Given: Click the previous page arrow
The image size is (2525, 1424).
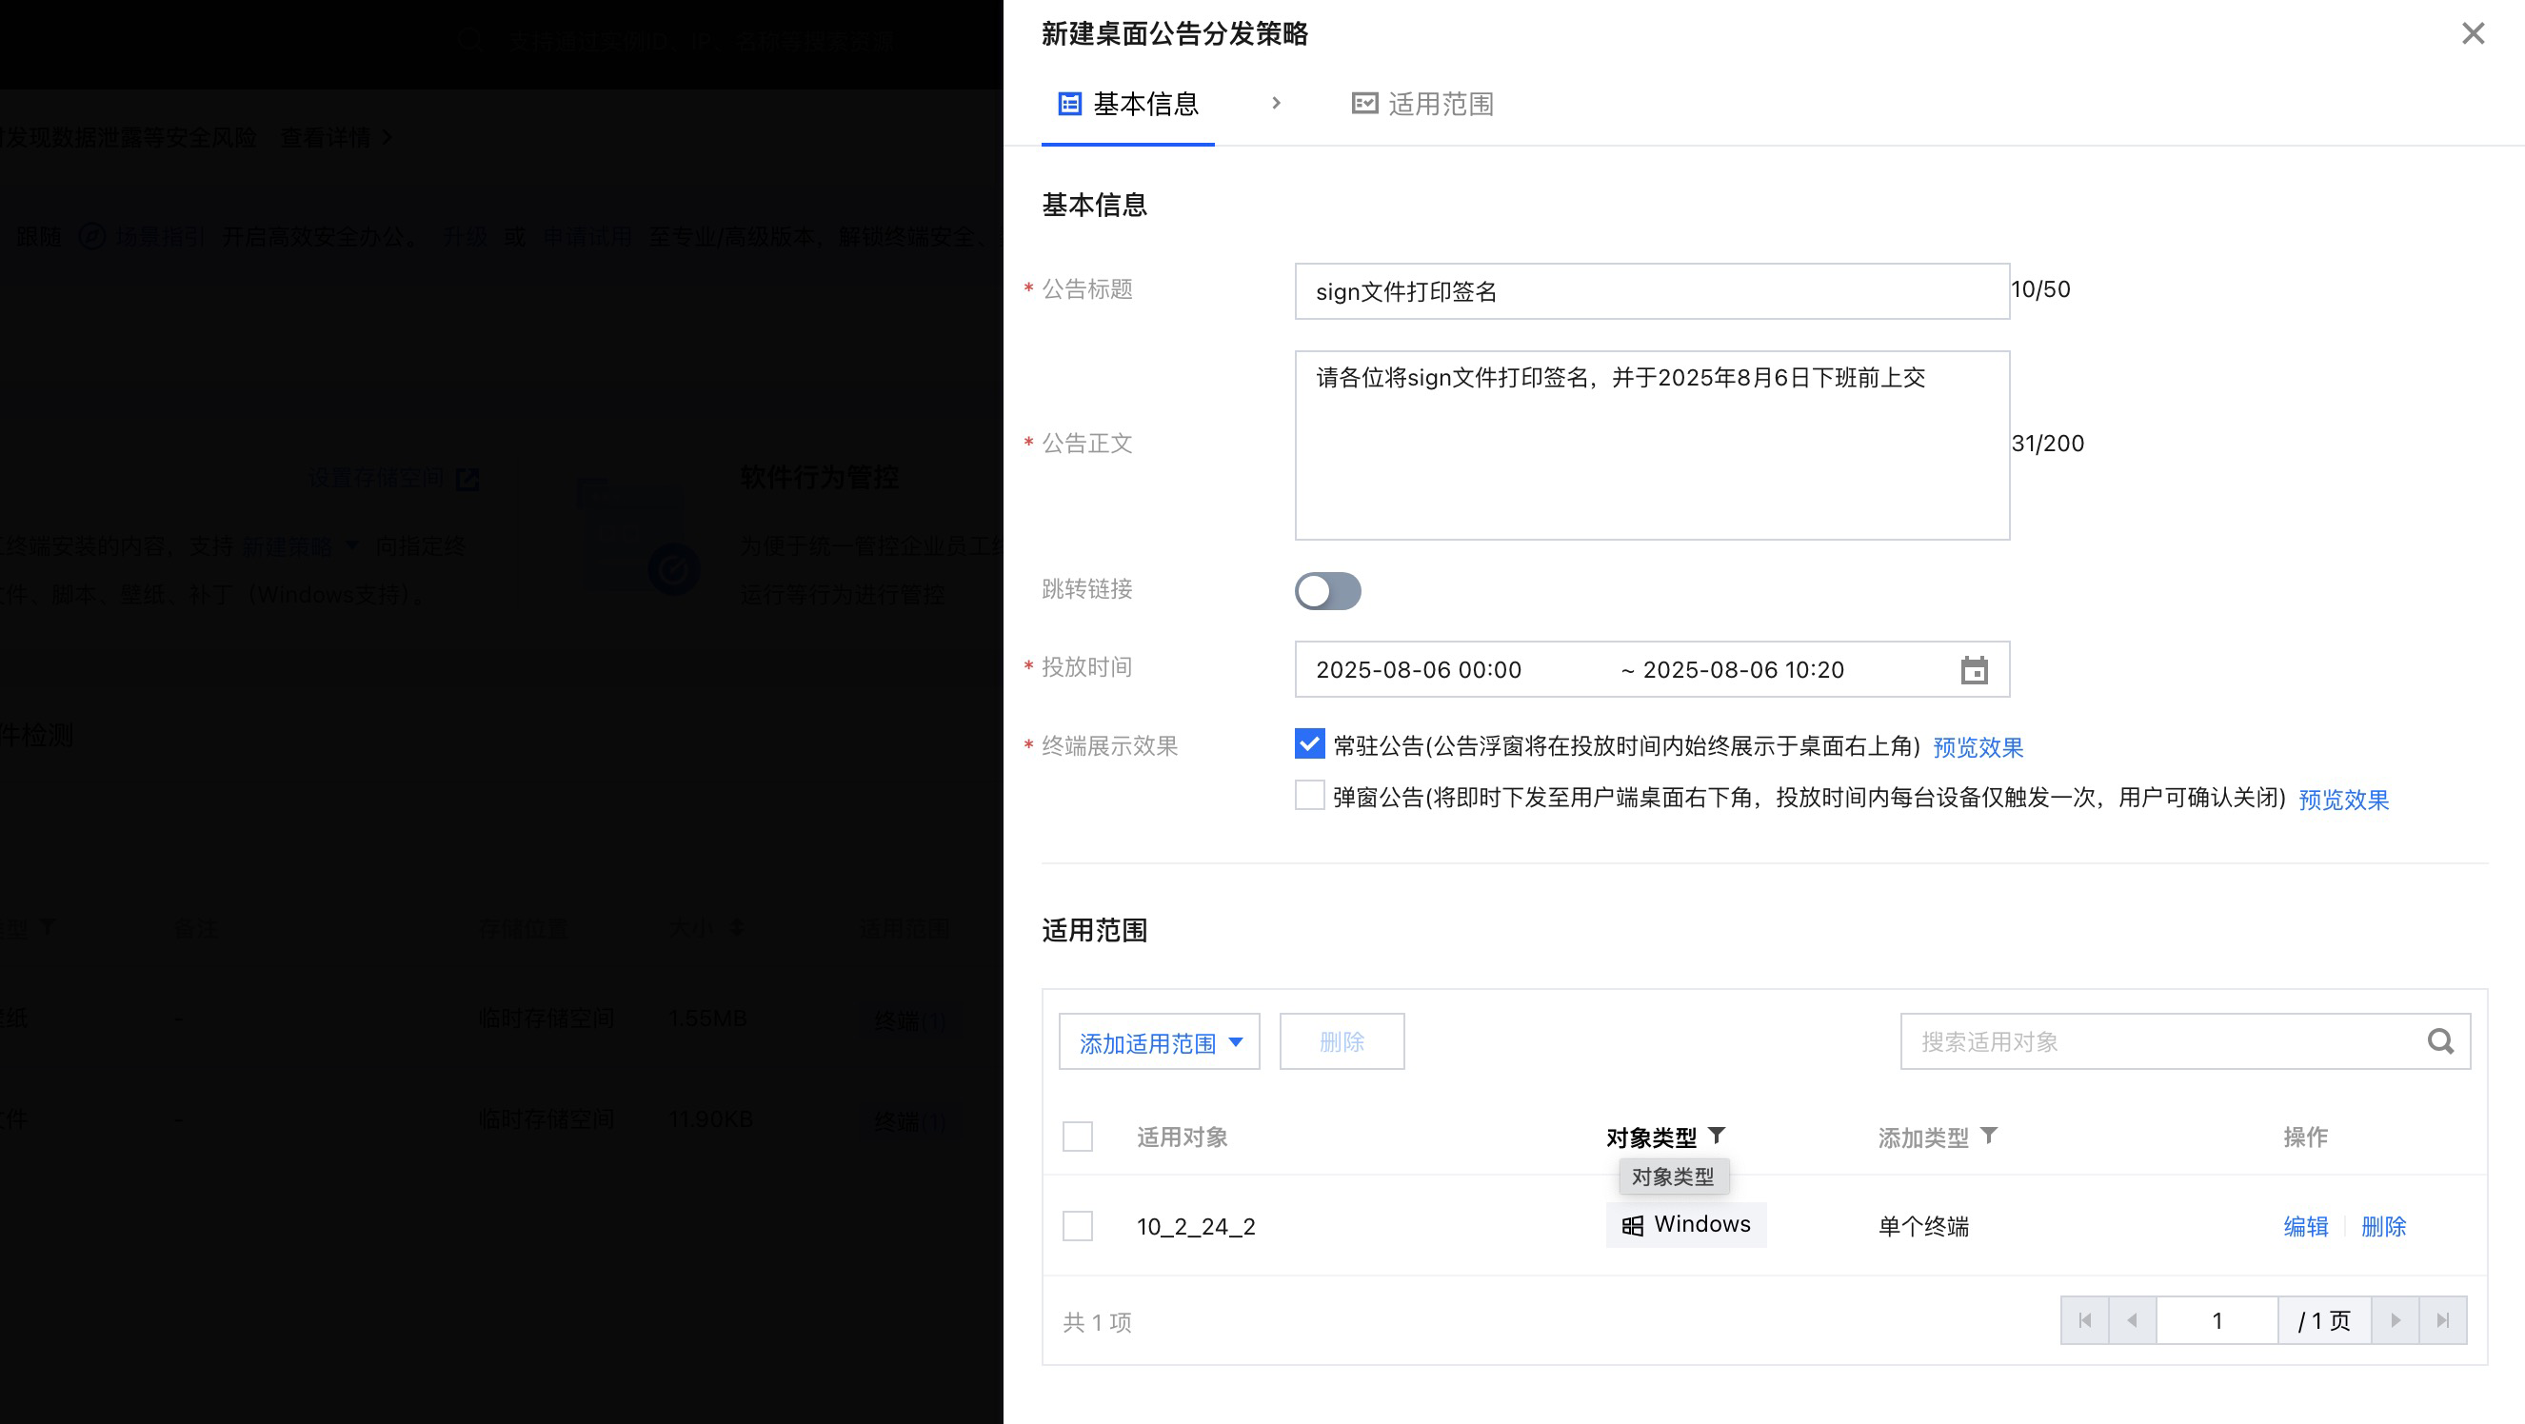Looking at the screenshot, I should pyautogui.click(x=2132, y=1321).
